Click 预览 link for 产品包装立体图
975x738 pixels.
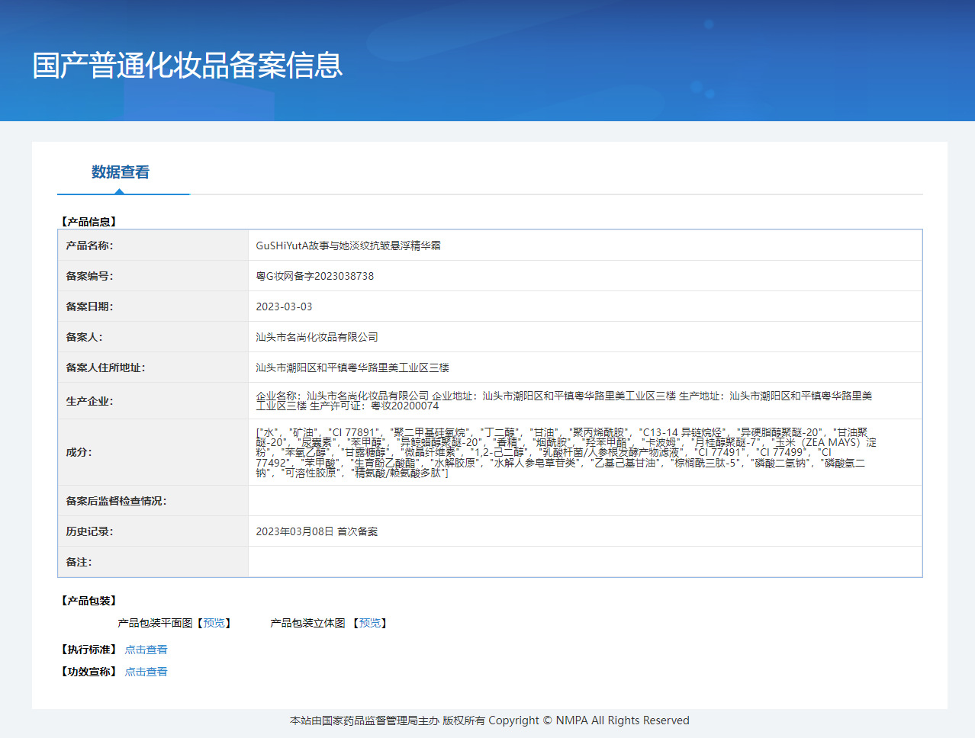(x=370, y=623)
